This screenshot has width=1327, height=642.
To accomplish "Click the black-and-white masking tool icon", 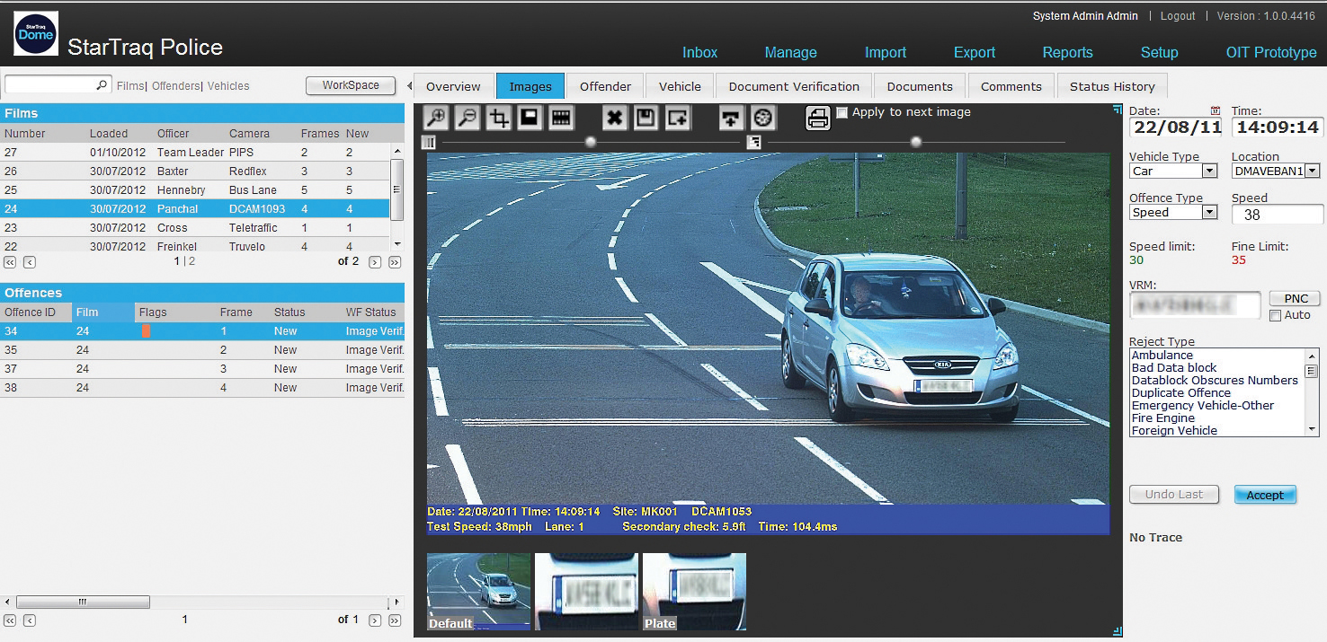I will 530,118.
